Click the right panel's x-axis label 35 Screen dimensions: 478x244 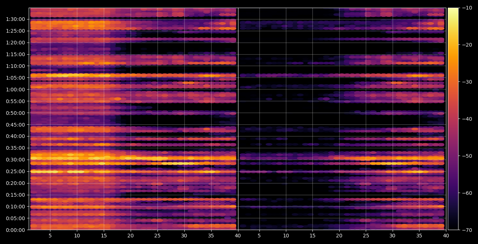point(419,236)
